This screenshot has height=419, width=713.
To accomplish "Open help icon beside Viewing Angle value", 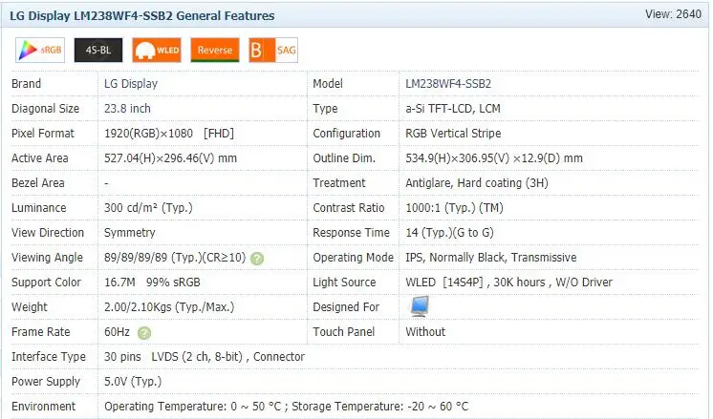I will [x=257, y=259].
